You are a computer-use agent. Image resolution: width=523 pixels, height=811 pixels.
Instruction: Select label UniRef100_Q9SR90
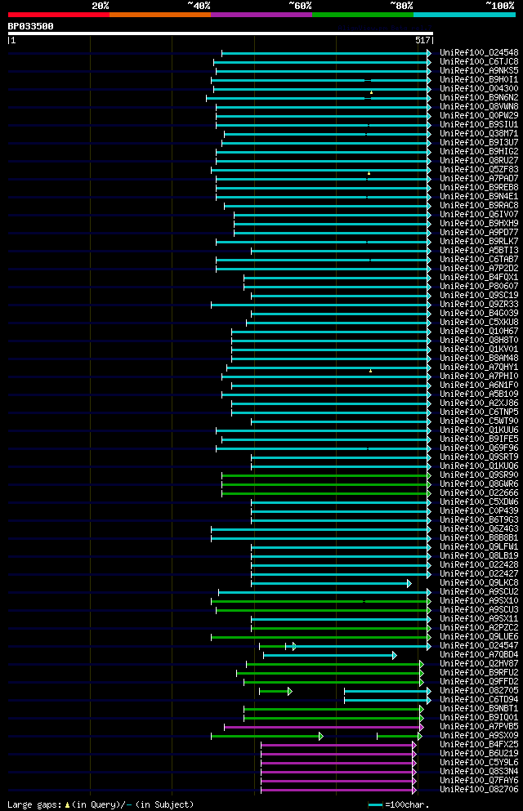[x=479, y=475]
